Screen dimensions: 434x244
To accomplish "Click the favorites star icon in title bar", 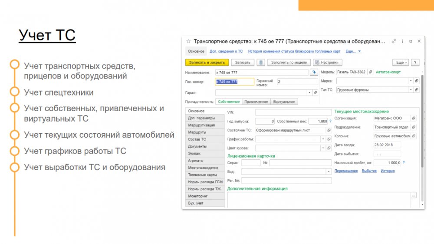I will click(188, 42).
